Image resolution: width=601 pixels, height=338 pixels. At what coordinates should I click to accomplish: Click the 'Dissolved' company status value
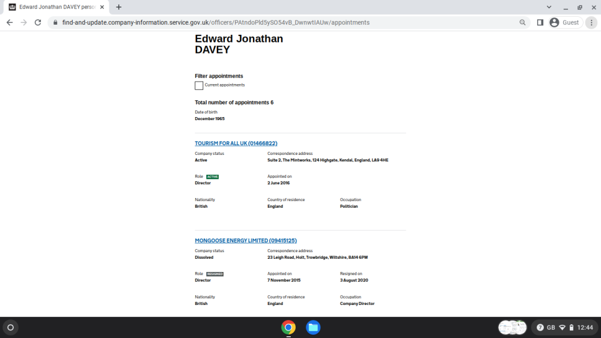pyautogui.click(x=204, y=257)
